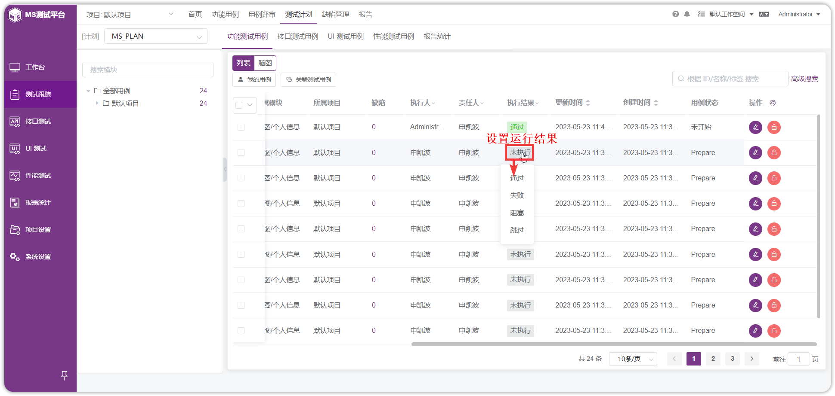Screen dimensions: 835x396
Task: Click red unlink icon in the 通过 row
Action: click(x=774, y=127)
